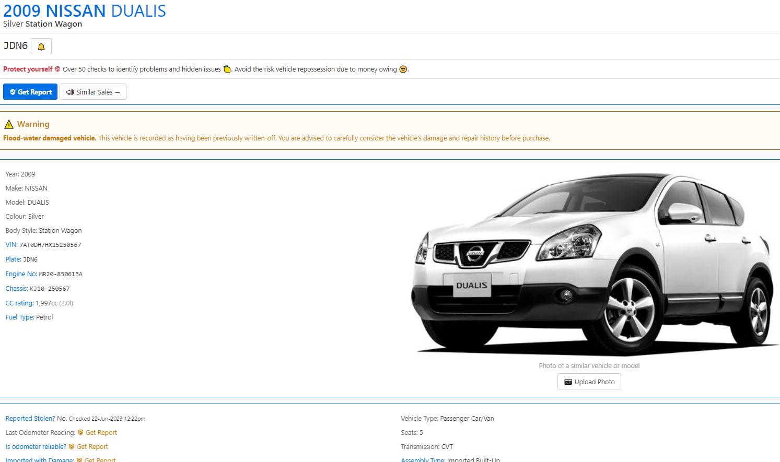This screenshot has height=462, width=780.
Task: Click the Engine No label link
Action: tap(21, 274)
